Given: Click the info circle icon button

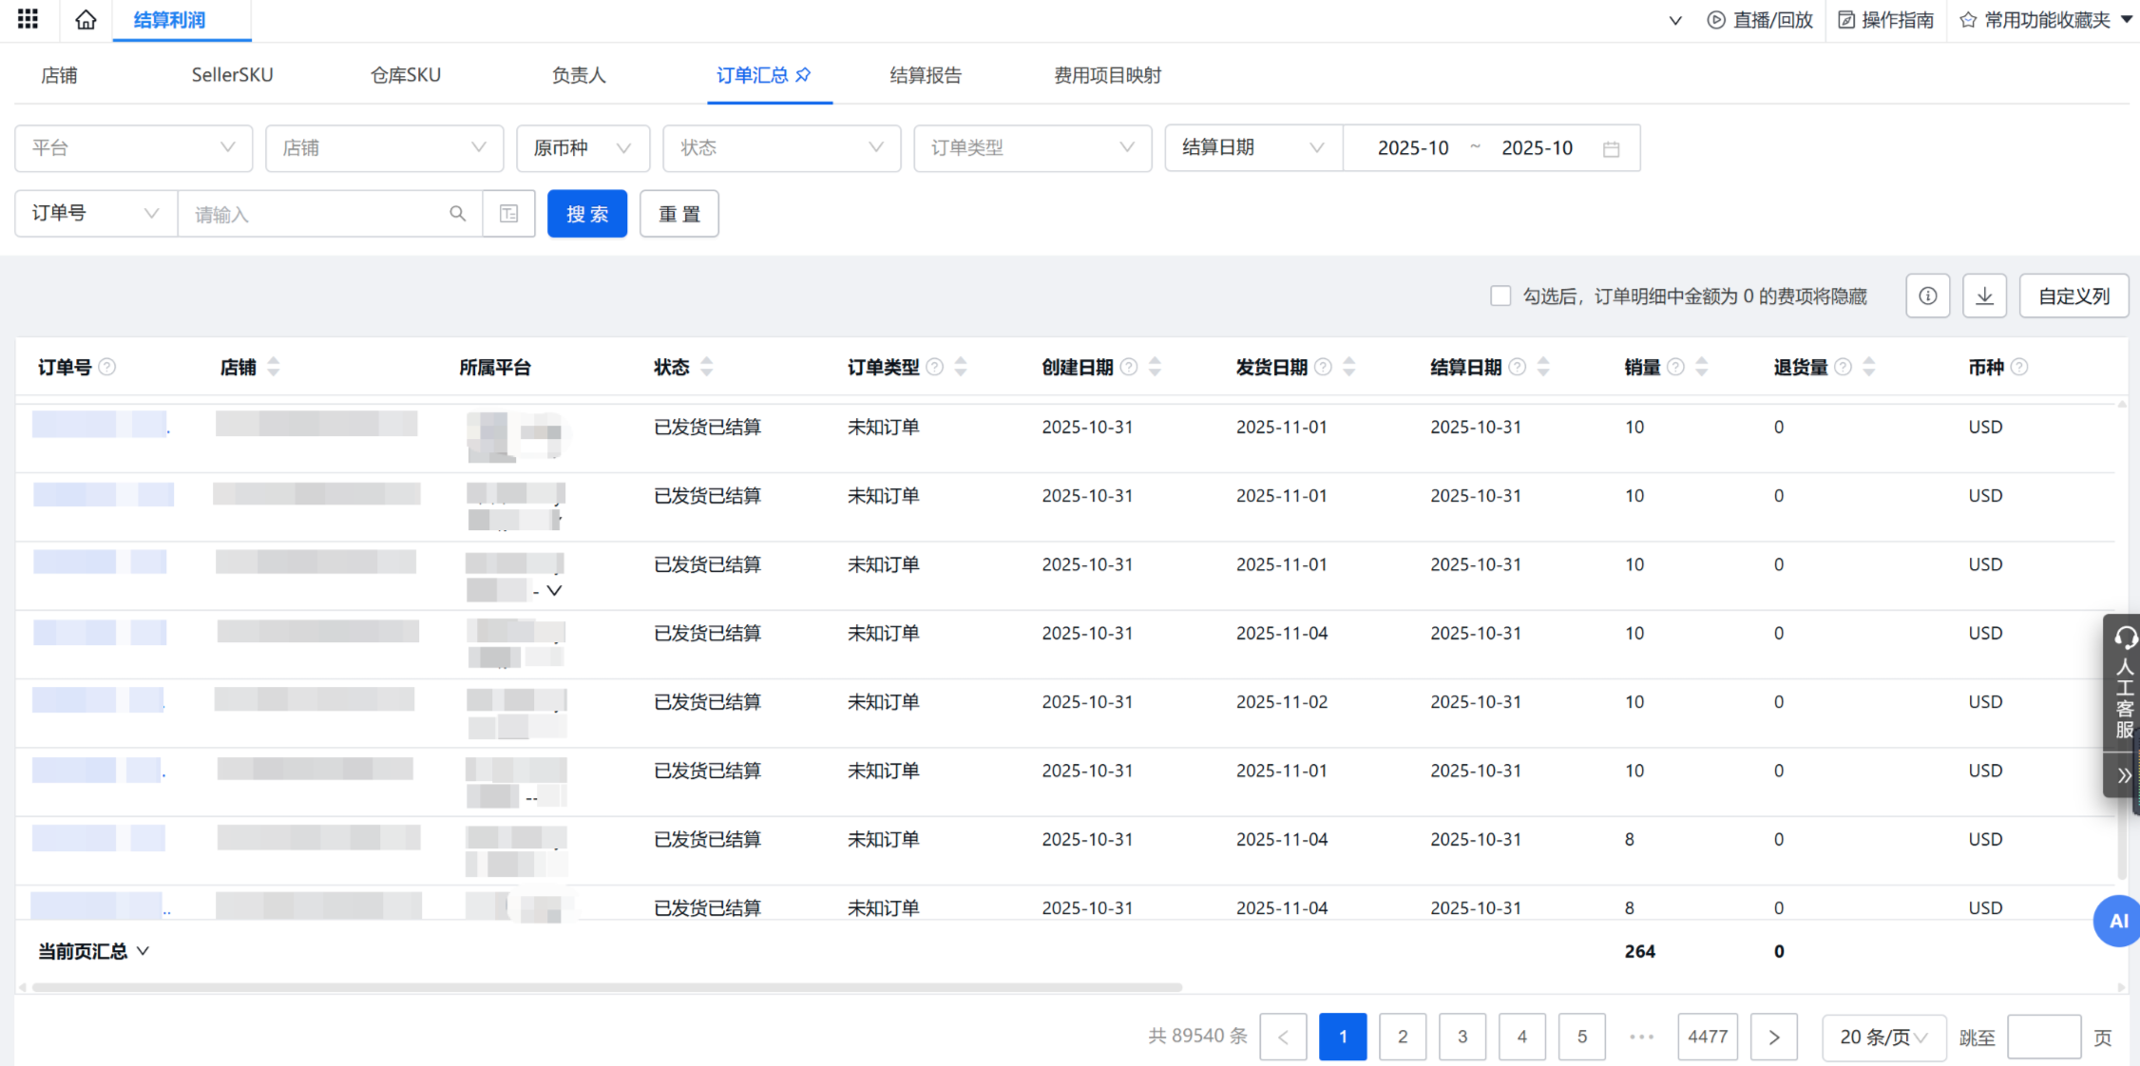Looking at the screenshot, I should (1928, 296).
